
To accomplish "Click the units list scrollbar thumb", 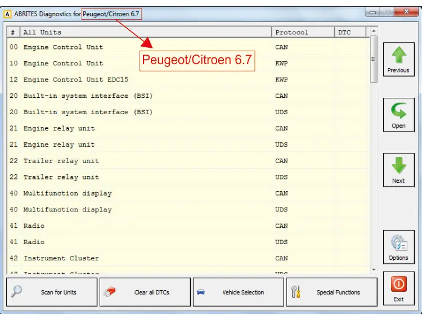I will tap(374, 59).
